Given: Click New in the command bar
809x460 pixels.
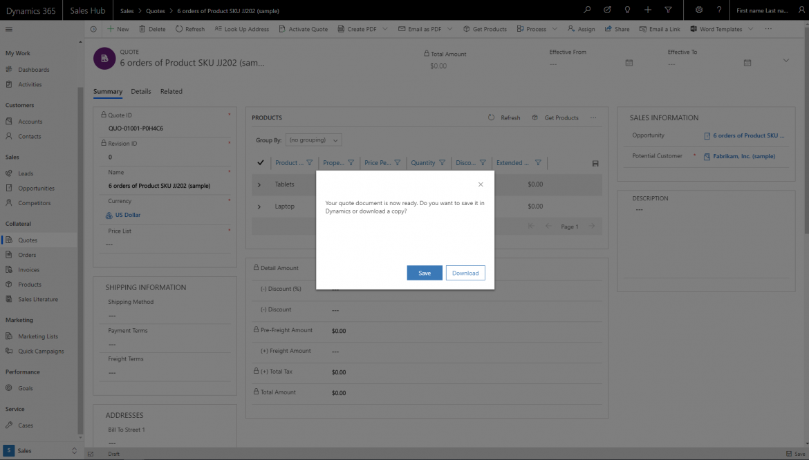Looking at the screenshot, I should 118,30.
